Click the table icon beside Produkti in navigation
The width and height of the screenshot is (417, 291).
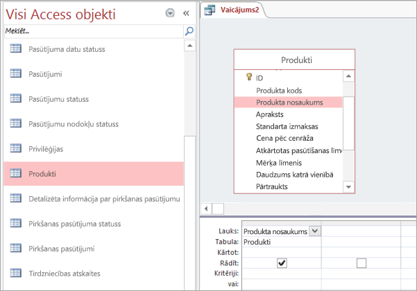coord(16,173)
